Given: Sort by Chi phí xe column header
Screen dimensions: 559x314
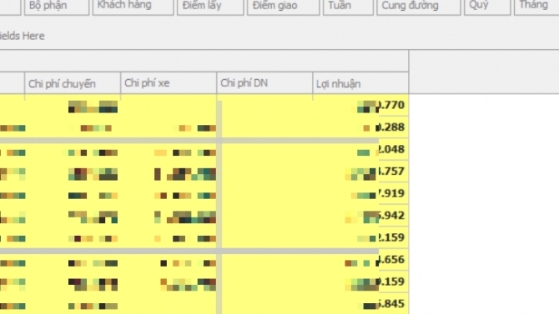Looking at the screenshot, I should pyautogui.click(x=169, y=83).
